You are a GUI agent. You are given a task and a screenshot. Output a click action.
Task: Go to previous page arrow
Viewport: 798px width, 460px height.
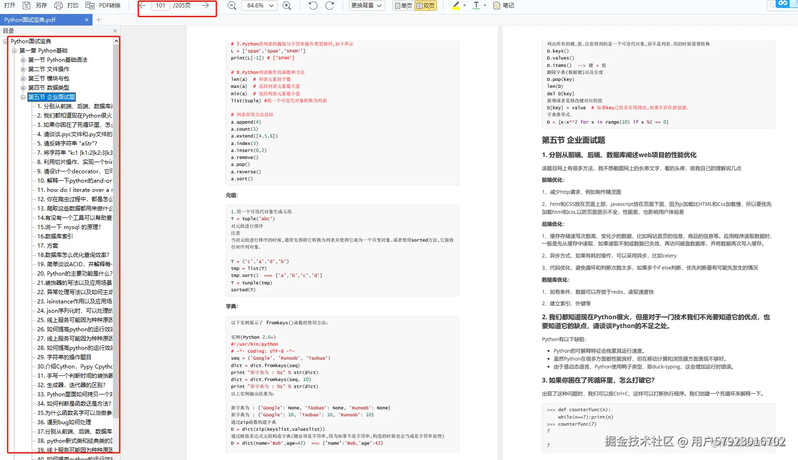click(143, 6)
